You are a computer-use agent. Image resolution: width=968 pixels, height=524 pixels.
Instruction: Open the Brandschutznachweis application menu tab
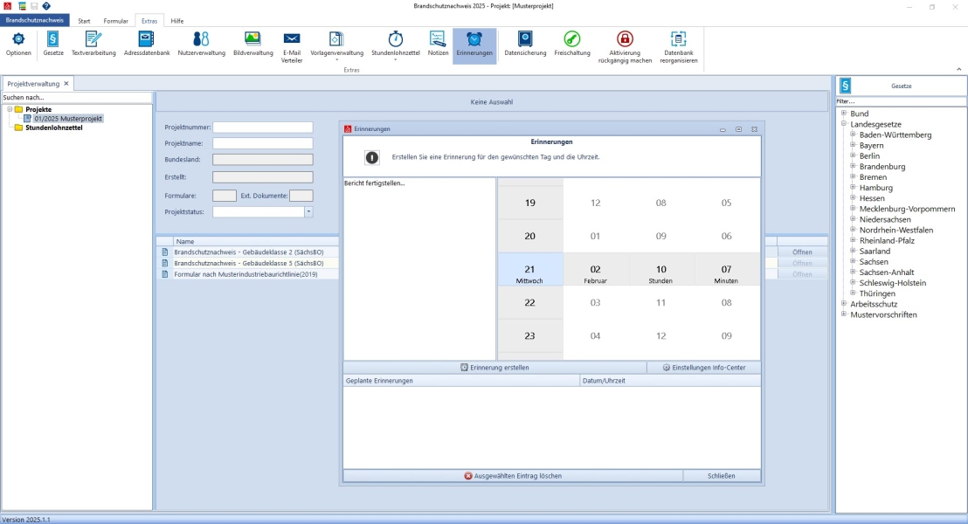[x=35, y=20]
